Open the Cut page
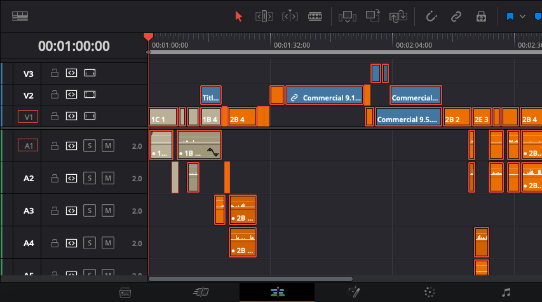Image resolution: width=542 pixels, height=302 pixels. 201,292
